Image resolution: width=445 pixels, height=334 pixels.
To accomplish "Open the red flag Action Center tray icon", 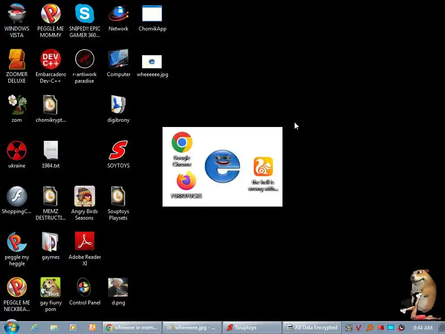I will coord(380,328).
